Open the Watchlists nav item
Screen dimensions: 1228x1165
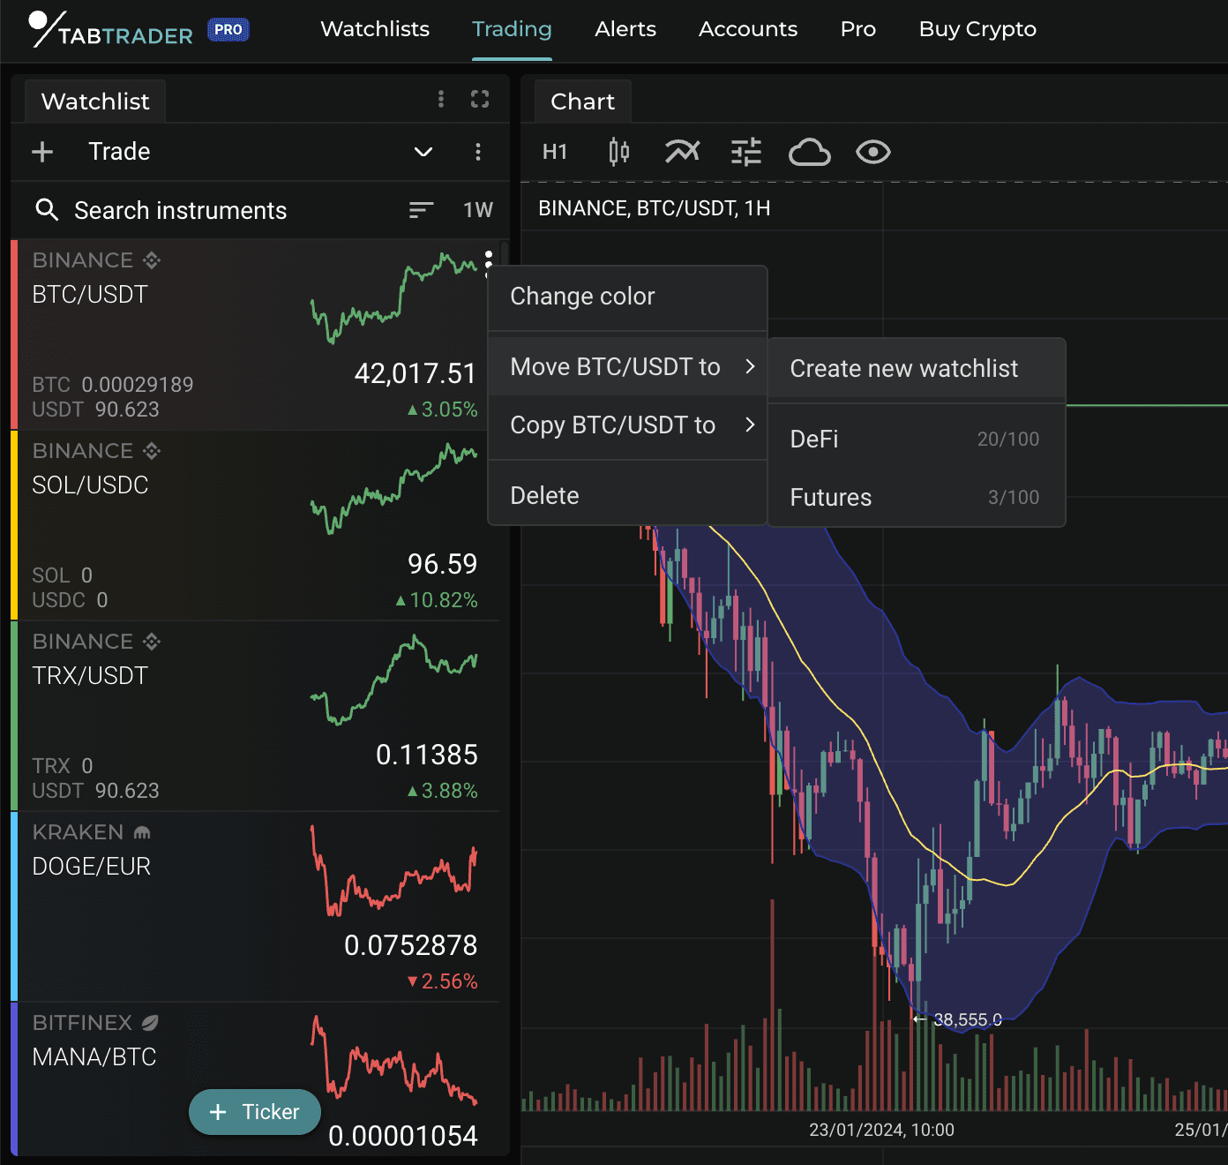tap(375, 29)
